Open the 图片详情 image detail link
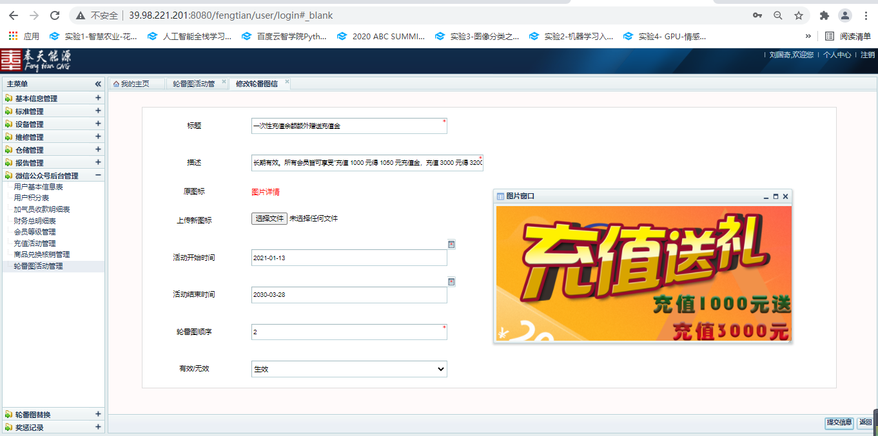This screenshot has width=878, height=436. click(265, 192)
